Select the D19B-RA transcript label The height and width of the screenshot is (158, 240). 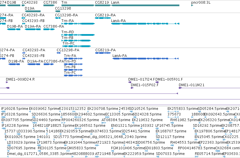[x=15, y=26]
